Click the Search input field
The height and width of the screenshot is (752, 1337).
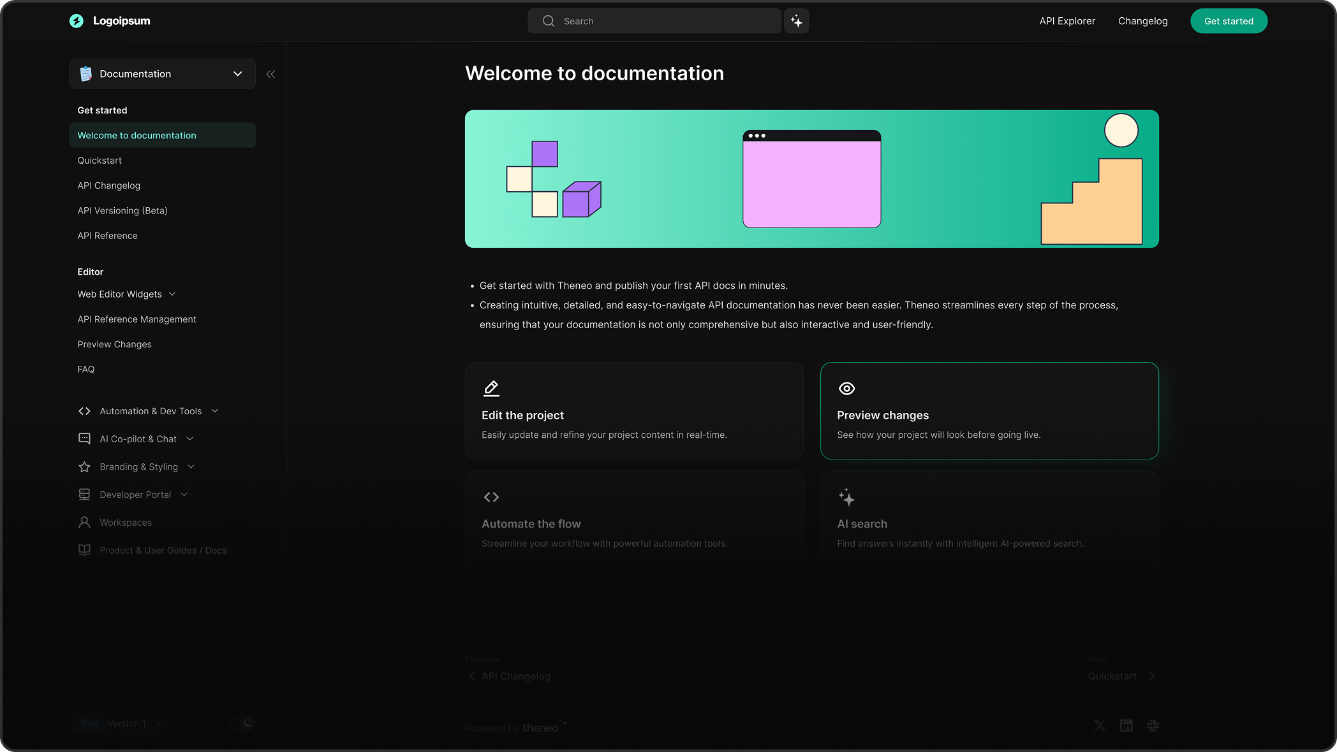click(654, 21)
